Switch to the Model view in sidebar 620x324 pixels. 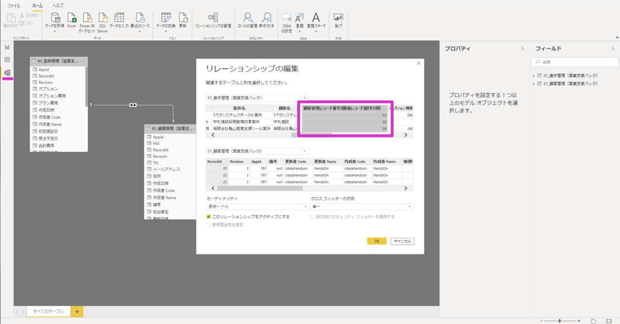(x=7, y=73)
